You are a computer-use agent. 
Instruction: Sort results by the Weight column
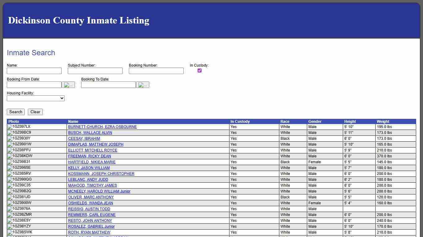[x=383, y=121]
